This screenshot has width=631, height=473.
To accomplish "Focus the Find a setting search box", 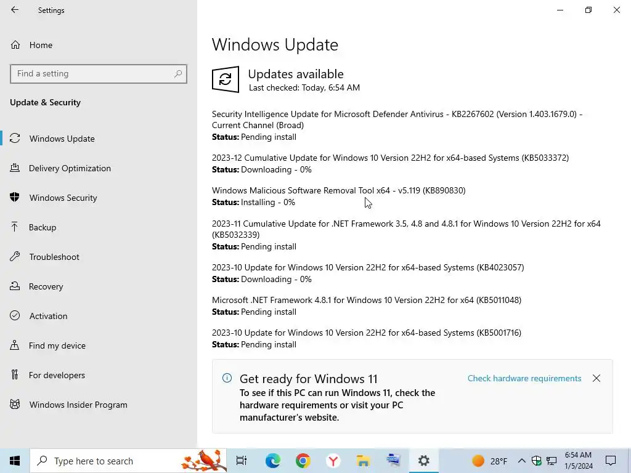I will (98, 74).
